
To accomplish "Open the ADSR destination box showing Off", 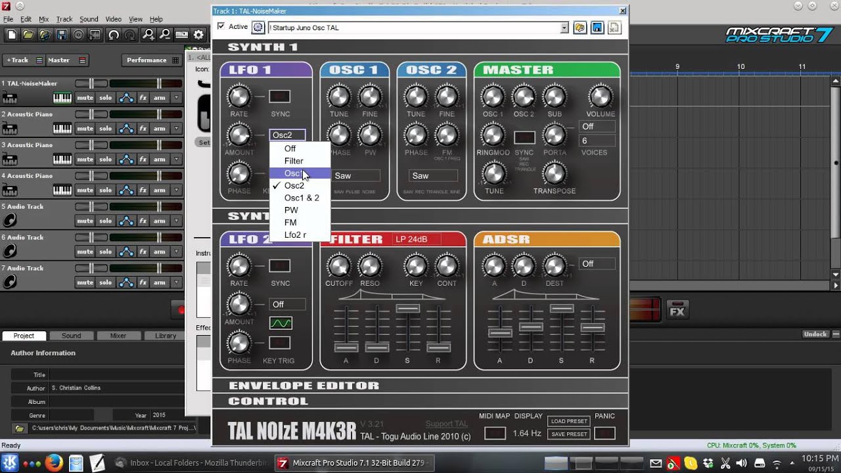I will tap(597, 263).
